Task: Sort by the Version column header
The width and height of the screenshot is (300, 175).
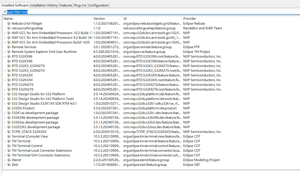Action: click(107, 19)
